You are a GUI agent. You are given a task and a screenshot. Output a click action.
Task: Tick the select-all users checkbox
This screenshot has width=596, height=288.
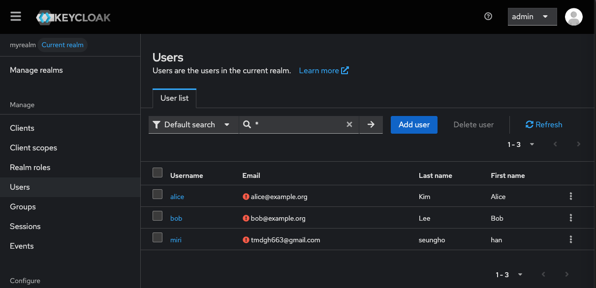click(x=157, y=173)
